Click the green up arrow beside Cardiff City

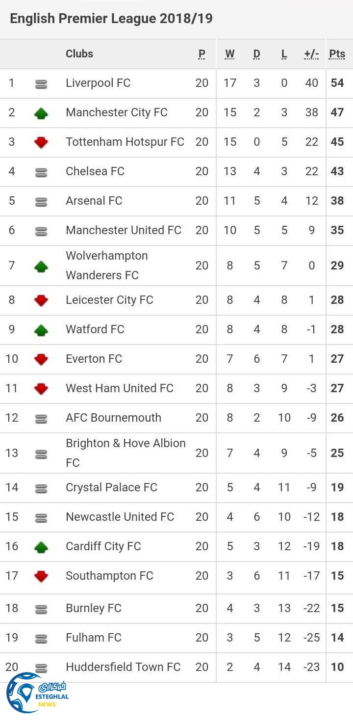coord(41,547)
